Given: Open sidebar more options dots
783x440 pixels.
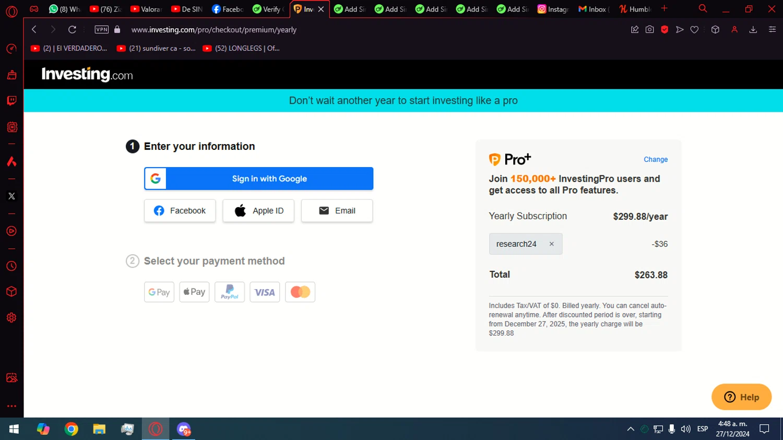Looking at the screenshot, I should (11, 406).
